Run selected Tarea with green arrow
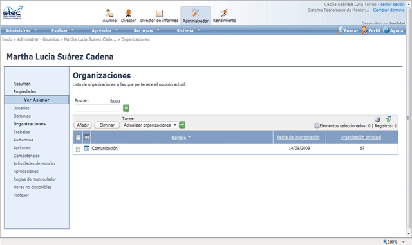 tap(182, 125)
